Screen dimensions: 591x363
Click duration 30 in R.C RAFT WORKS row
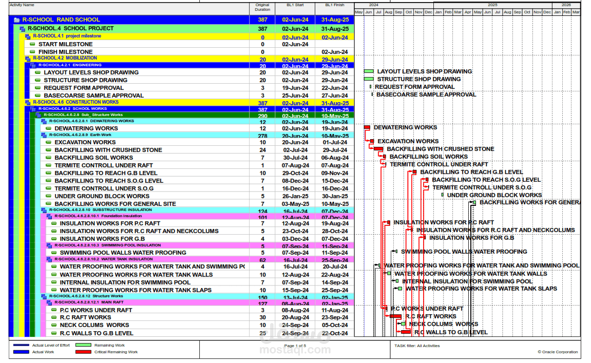tap(263, 317)
